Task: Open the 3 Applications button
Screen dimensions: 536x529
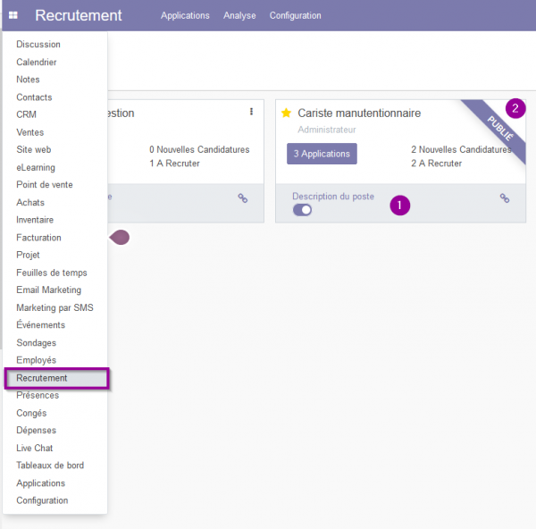Action: click(x=322, y=154)
